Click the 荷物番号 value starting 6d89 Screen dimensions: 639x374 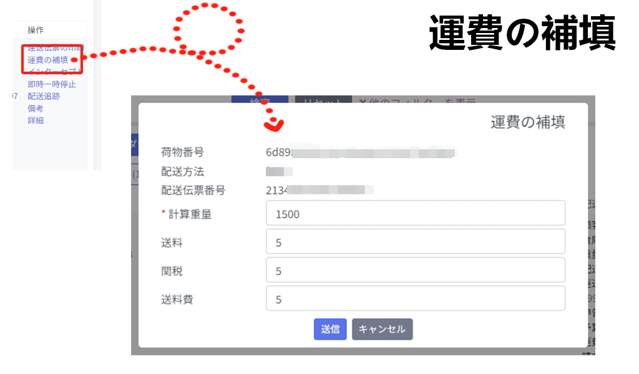[361, 152]
